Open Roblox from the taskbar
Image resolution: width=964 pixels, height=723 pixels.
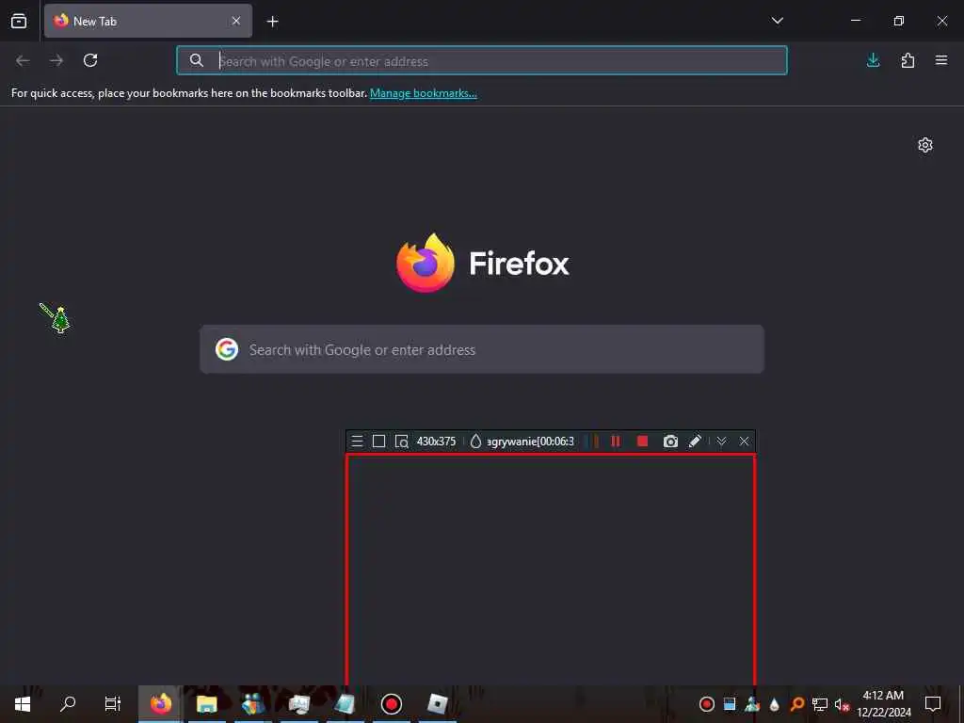point(437,703)
